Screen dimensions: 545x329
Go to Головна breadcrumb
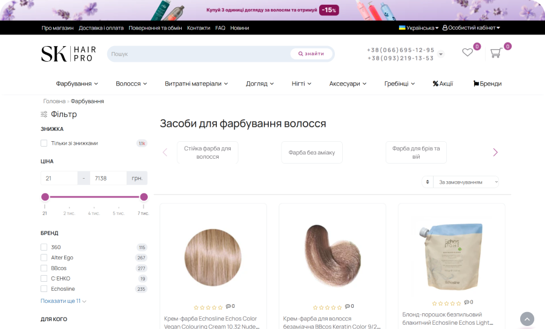pyautogui.click(x=54, y=101)
